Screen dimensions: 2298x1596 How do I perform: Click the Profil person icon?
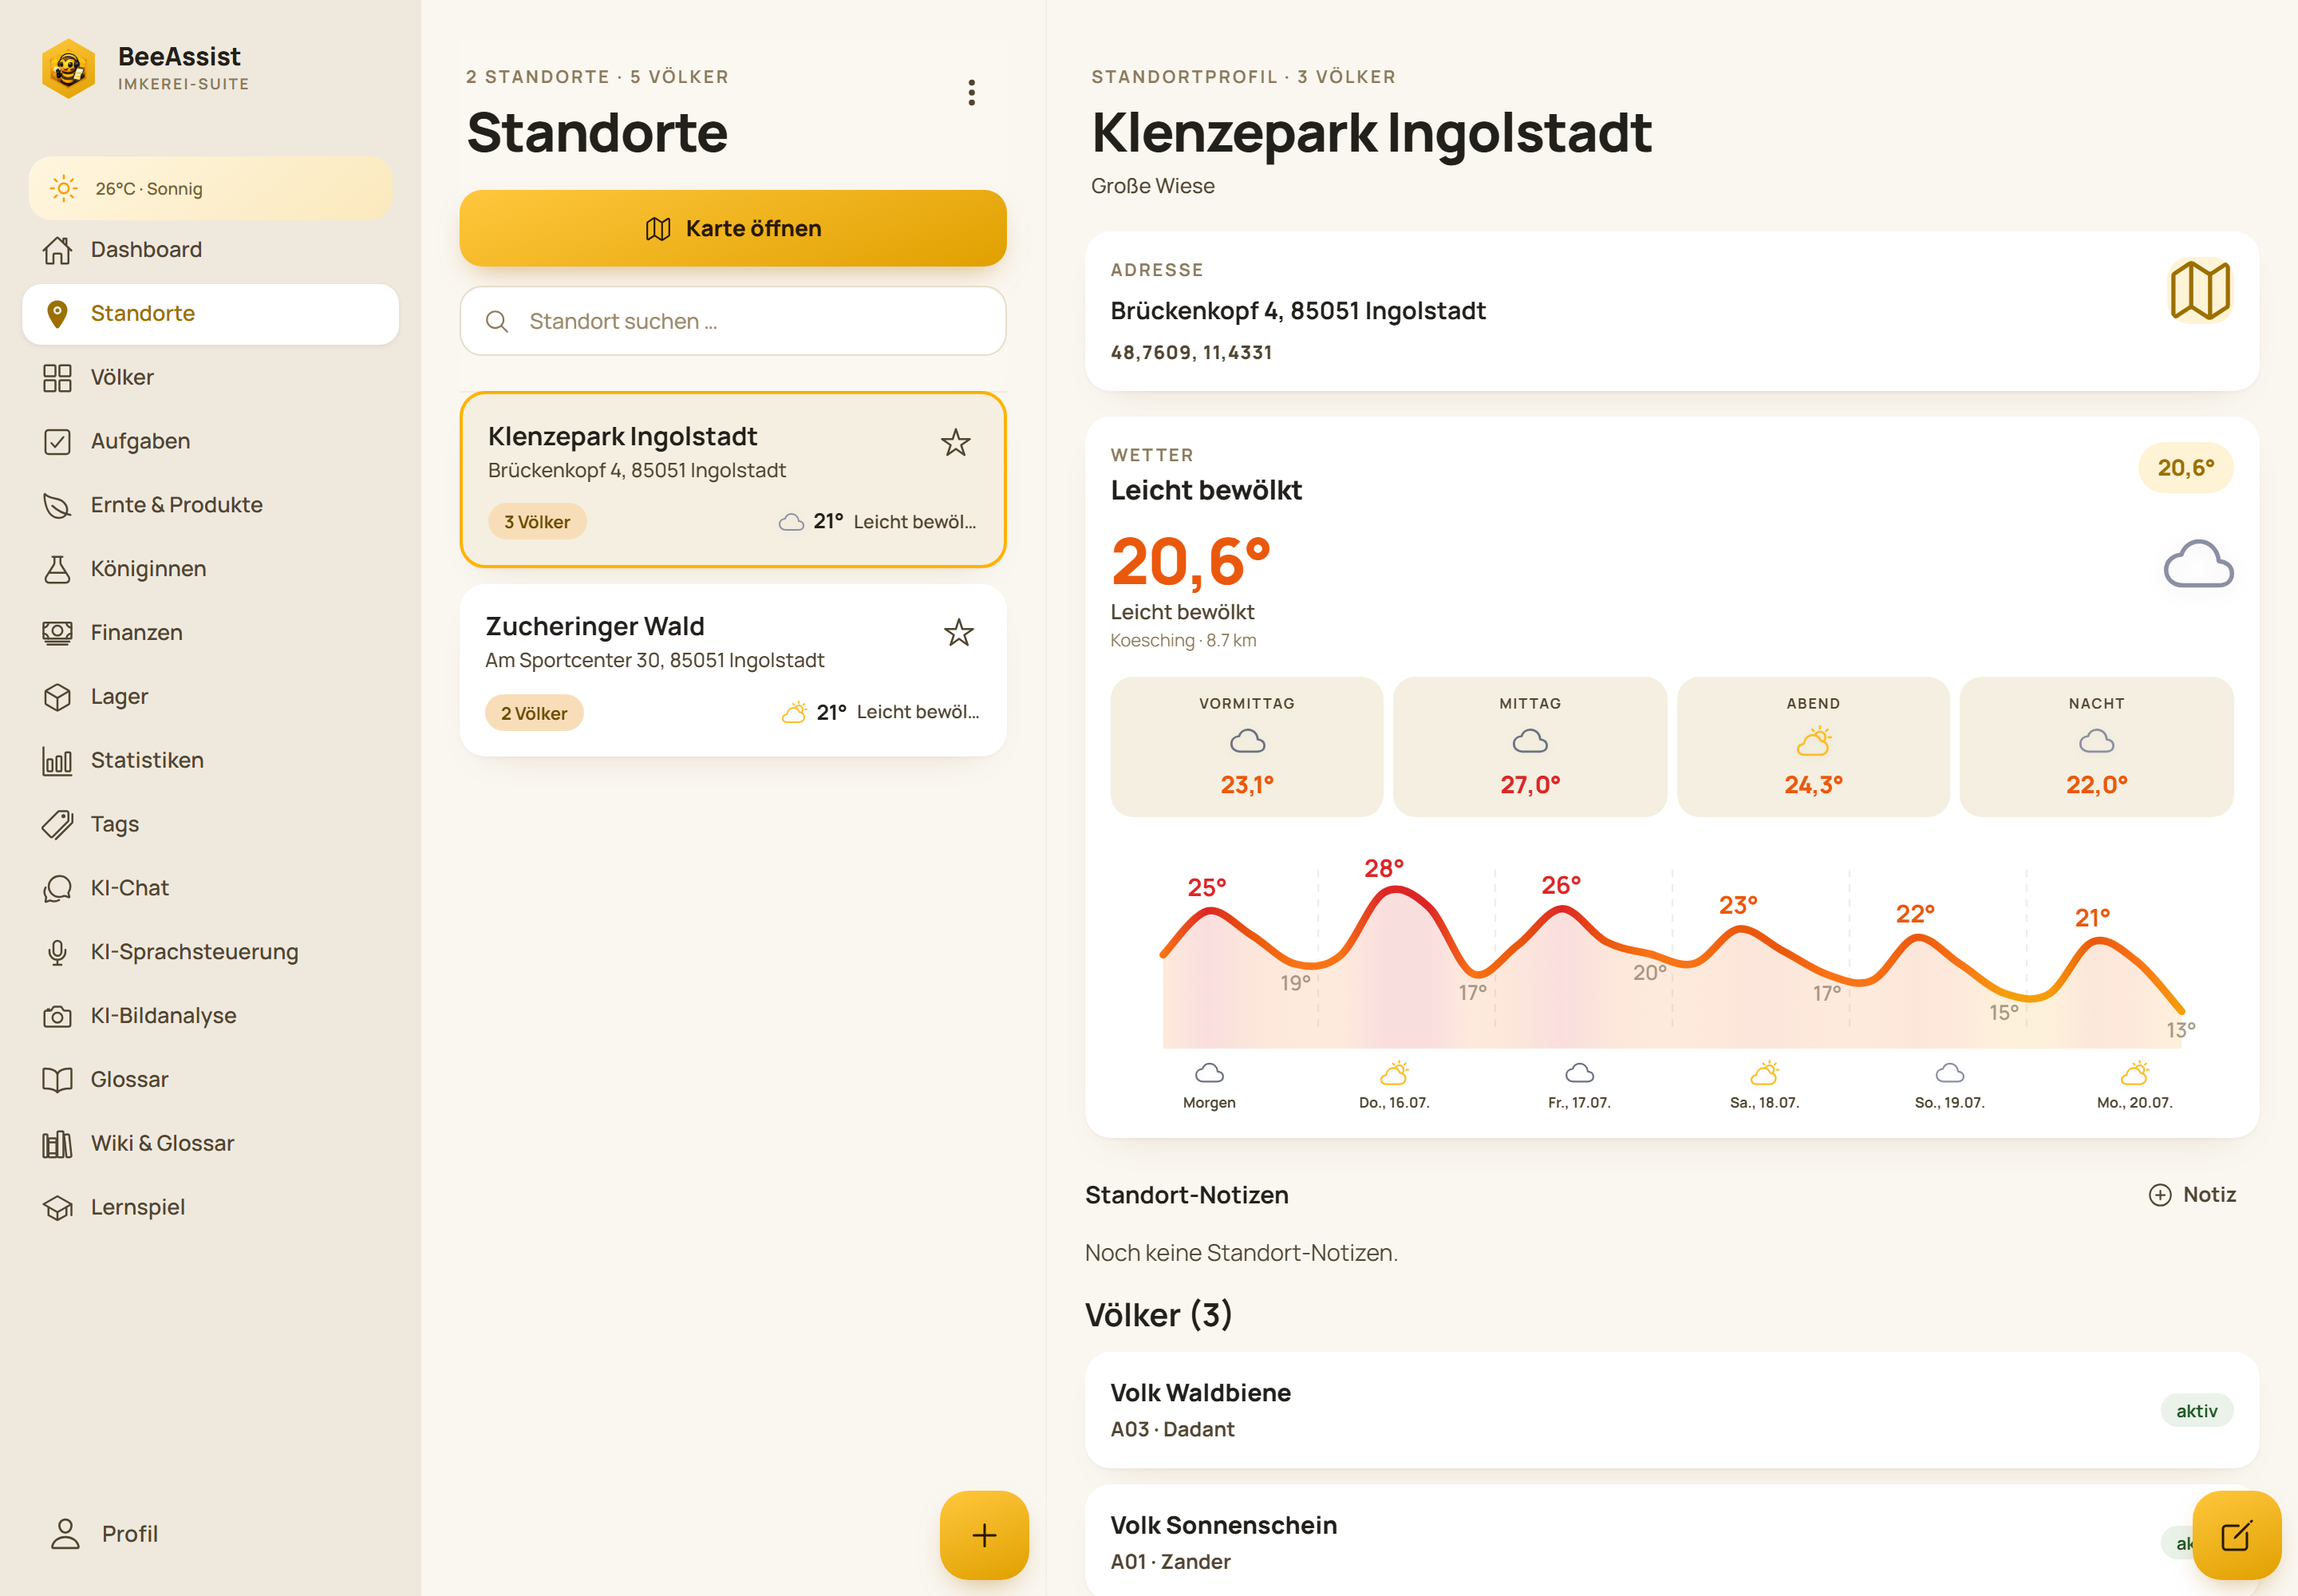click(65, 1534)
